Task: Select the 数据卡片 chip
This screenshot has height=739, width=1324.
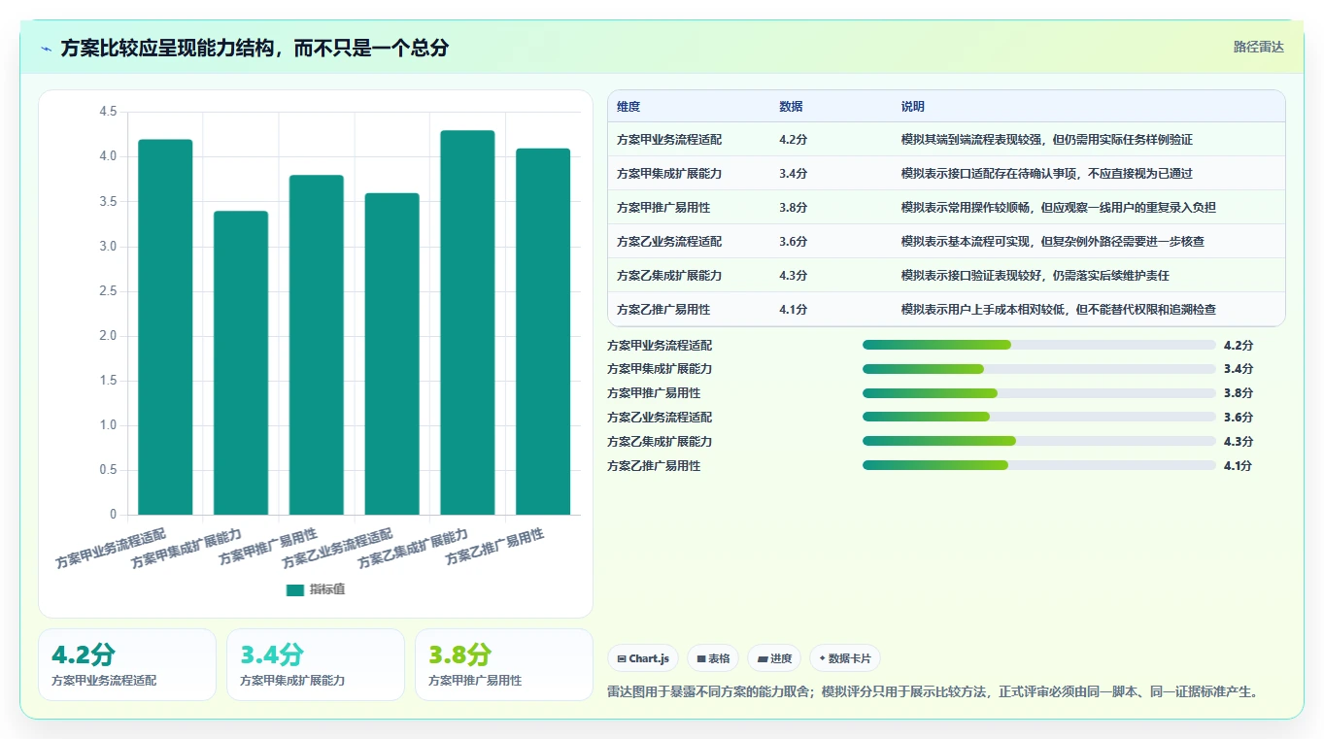Action: point(845,658)
